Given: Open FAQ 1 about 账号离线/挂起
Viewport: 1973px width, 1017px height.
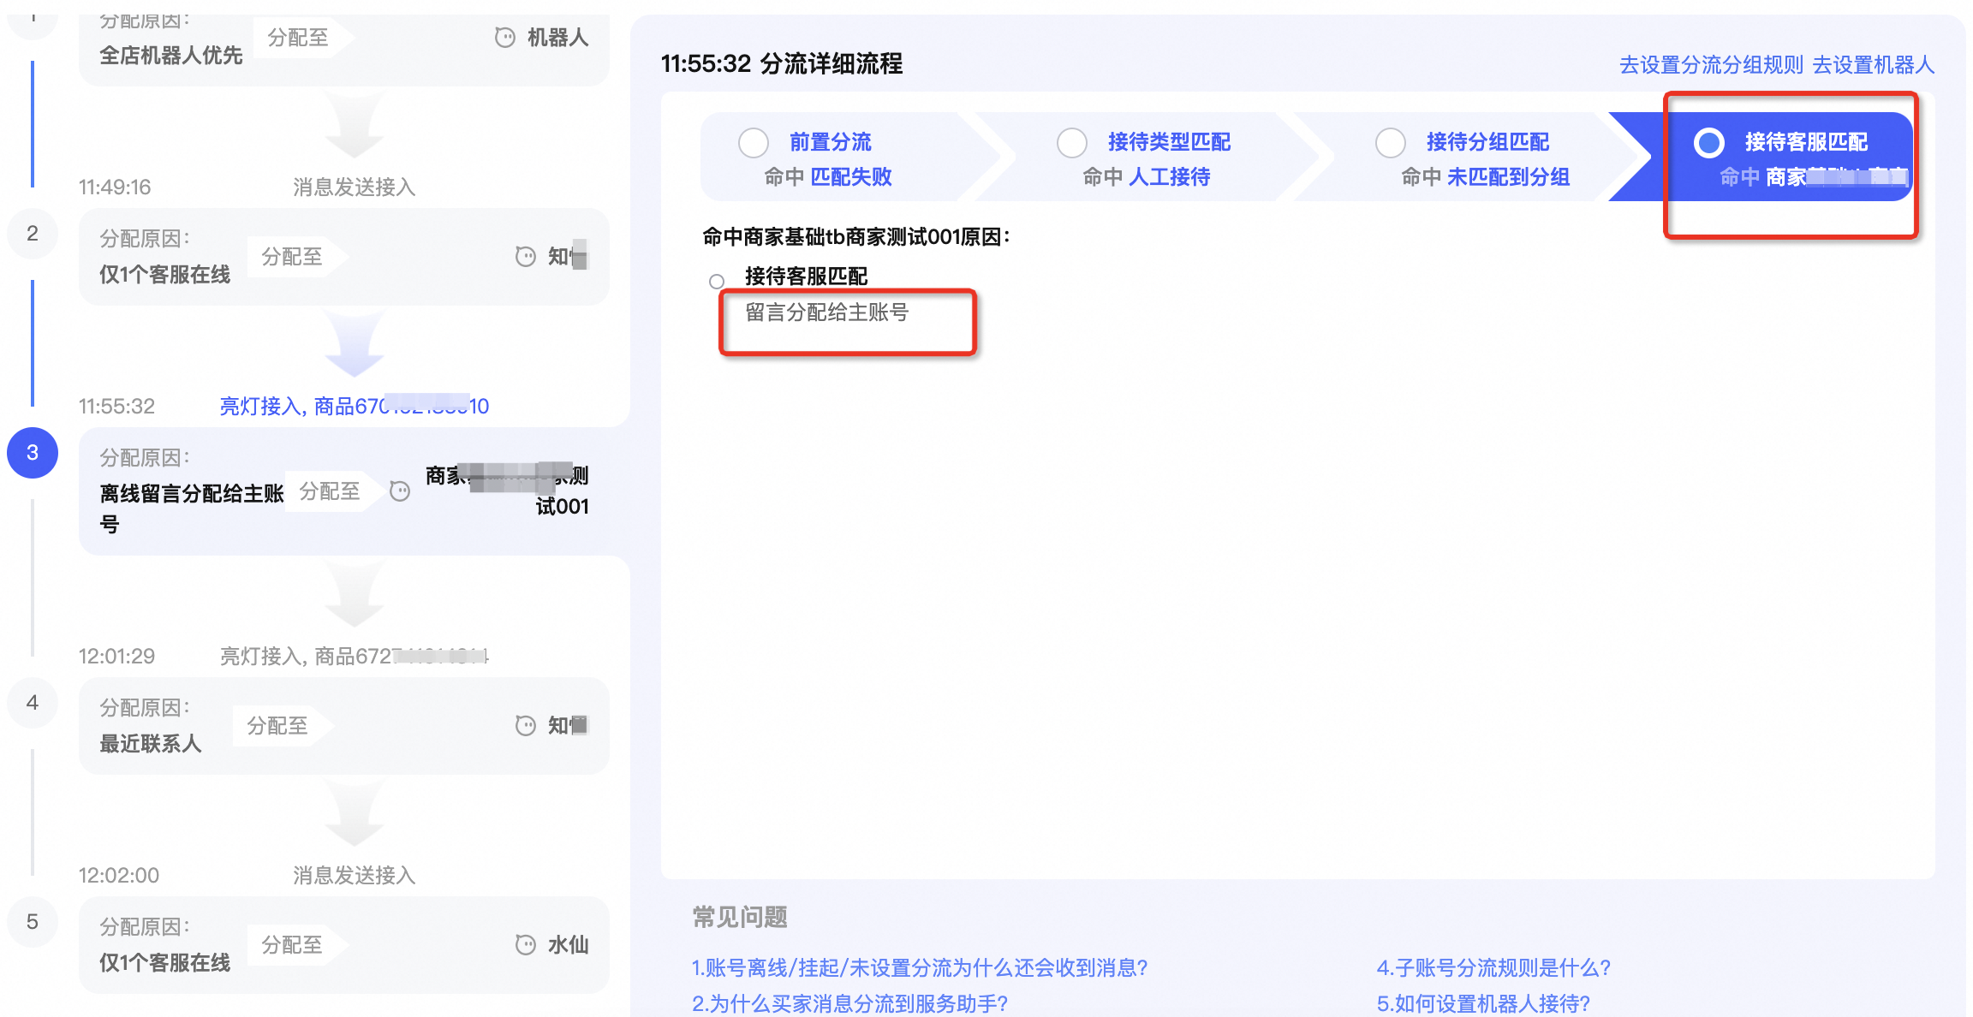Looking at the screenshot, I should pyautogui.click(x=920, y=967).
